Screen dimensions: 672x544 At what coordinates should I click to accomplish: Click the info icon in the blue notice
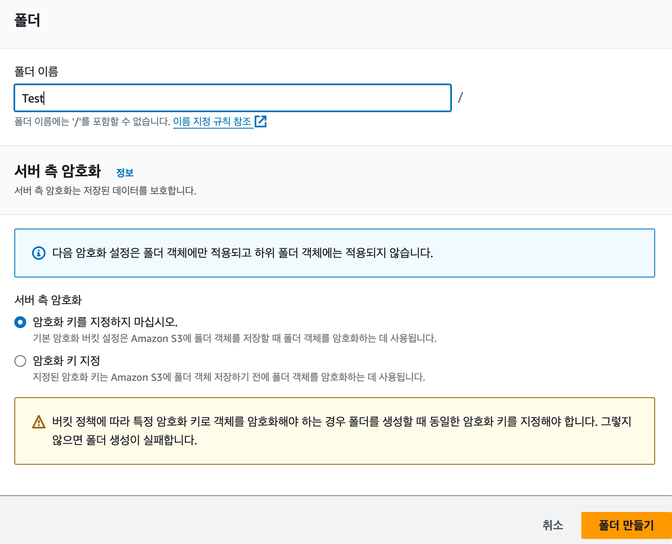(x=39, y=253)
